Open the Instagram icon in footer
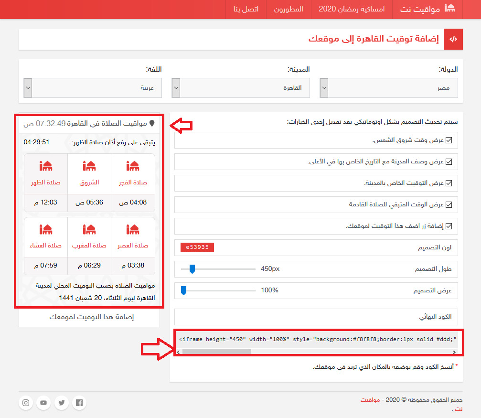This screenshot has height=418, width=481. 25,403
